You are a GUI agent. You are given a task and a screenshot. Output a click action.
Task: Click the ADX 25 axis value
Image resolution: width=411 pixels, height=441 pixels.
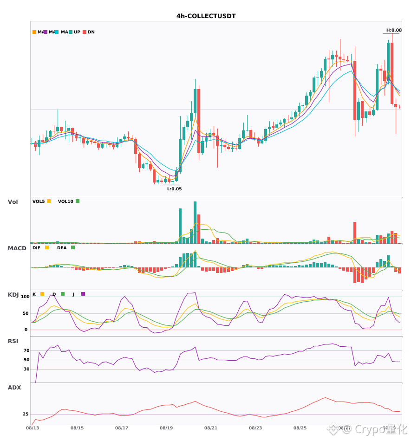tap(26, 414)
